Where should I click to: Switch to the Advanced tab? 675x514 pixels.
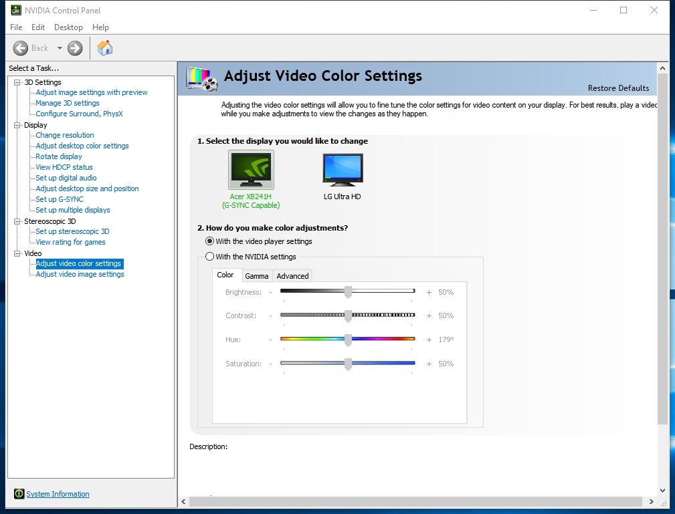point(292,276)
